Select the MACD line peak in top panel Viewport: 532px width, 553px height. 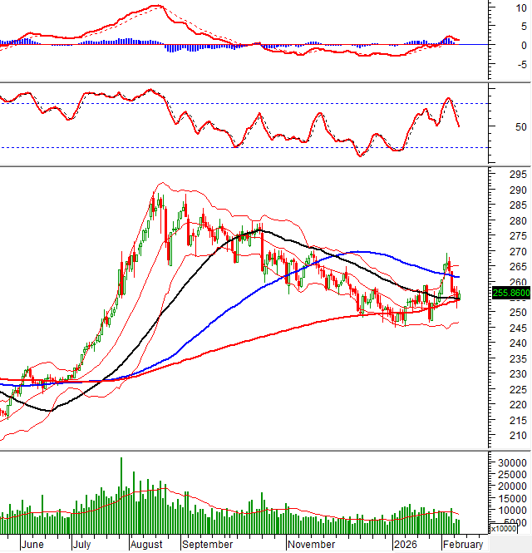(x=156, y=6)
